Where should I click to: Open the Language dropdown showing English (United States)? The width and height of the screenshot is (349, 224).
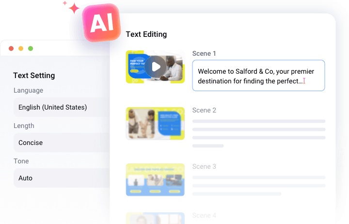(x=62, y=107)
